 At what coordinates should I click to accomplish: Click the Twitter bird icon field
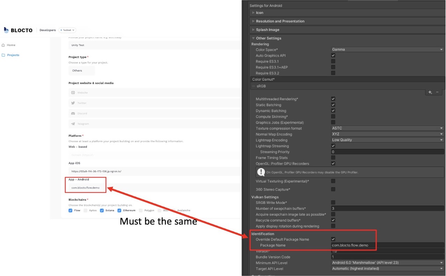pos(73,103)
